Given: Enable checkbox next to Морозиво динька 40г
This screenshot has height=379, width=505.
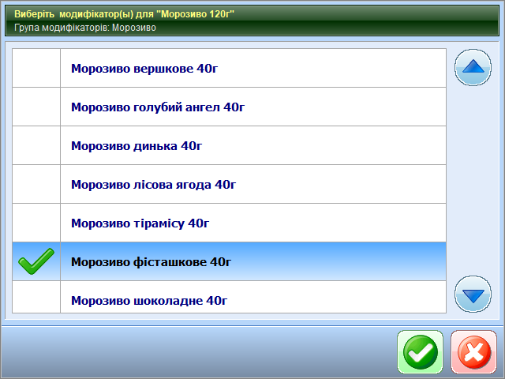Looking at the screenshot, I should [36, 145].
